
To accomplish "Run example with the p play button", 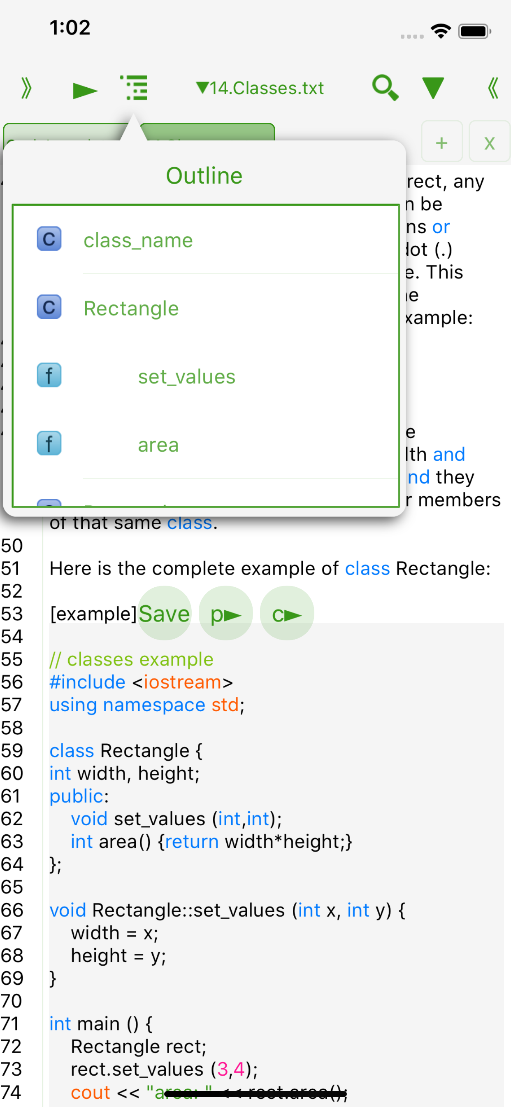I will [225, 613].
